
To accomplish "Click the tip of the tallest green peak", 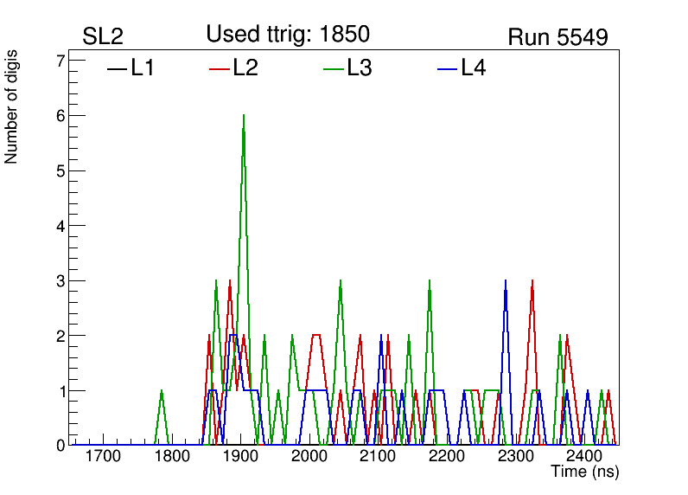I will pyautogui.click(x=244, y=116).
